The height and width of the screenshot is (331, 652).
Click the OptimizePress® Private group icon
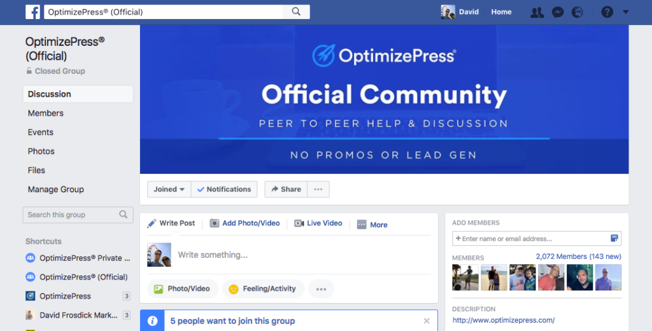[x=31, y=258]
